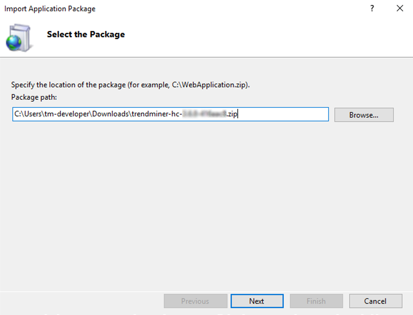Click 'trendminer-hc' in the path field
Image resolution: width=413 pixels, height=315 pixels.
155,114
